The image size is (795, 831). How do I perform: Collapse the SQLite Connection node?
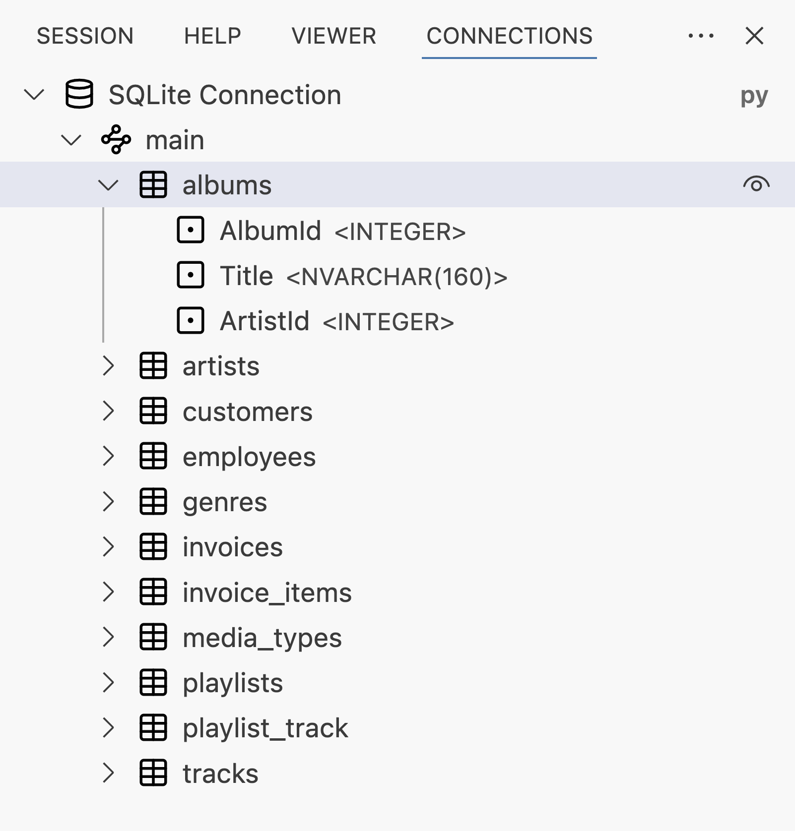point(34,94)
